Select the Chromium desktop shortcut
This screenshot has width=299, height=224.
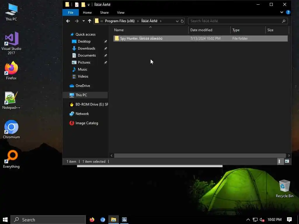click(x=11, y=129)
